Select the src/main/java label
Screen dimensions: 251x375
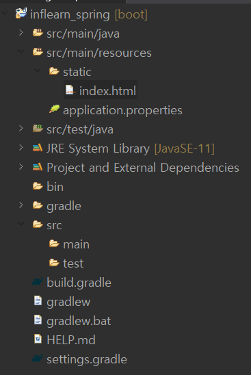pyautogui.click(x=83, y=34)
